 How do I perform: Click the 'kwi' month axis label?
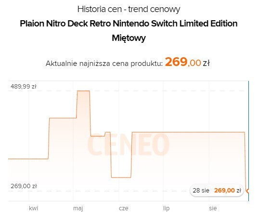point(33,208)
